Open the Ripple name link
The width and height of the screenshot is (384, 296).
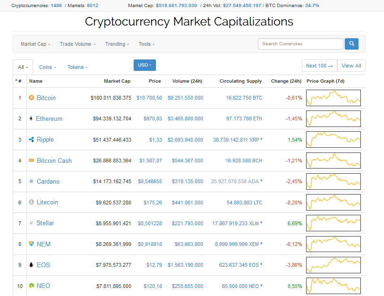45,140
